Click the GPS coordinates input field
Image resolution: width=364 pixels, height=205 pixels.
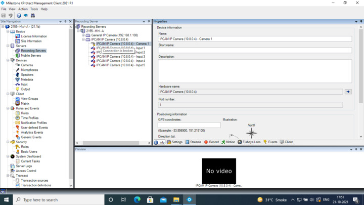pyautogui.click(x=189, y=125)
